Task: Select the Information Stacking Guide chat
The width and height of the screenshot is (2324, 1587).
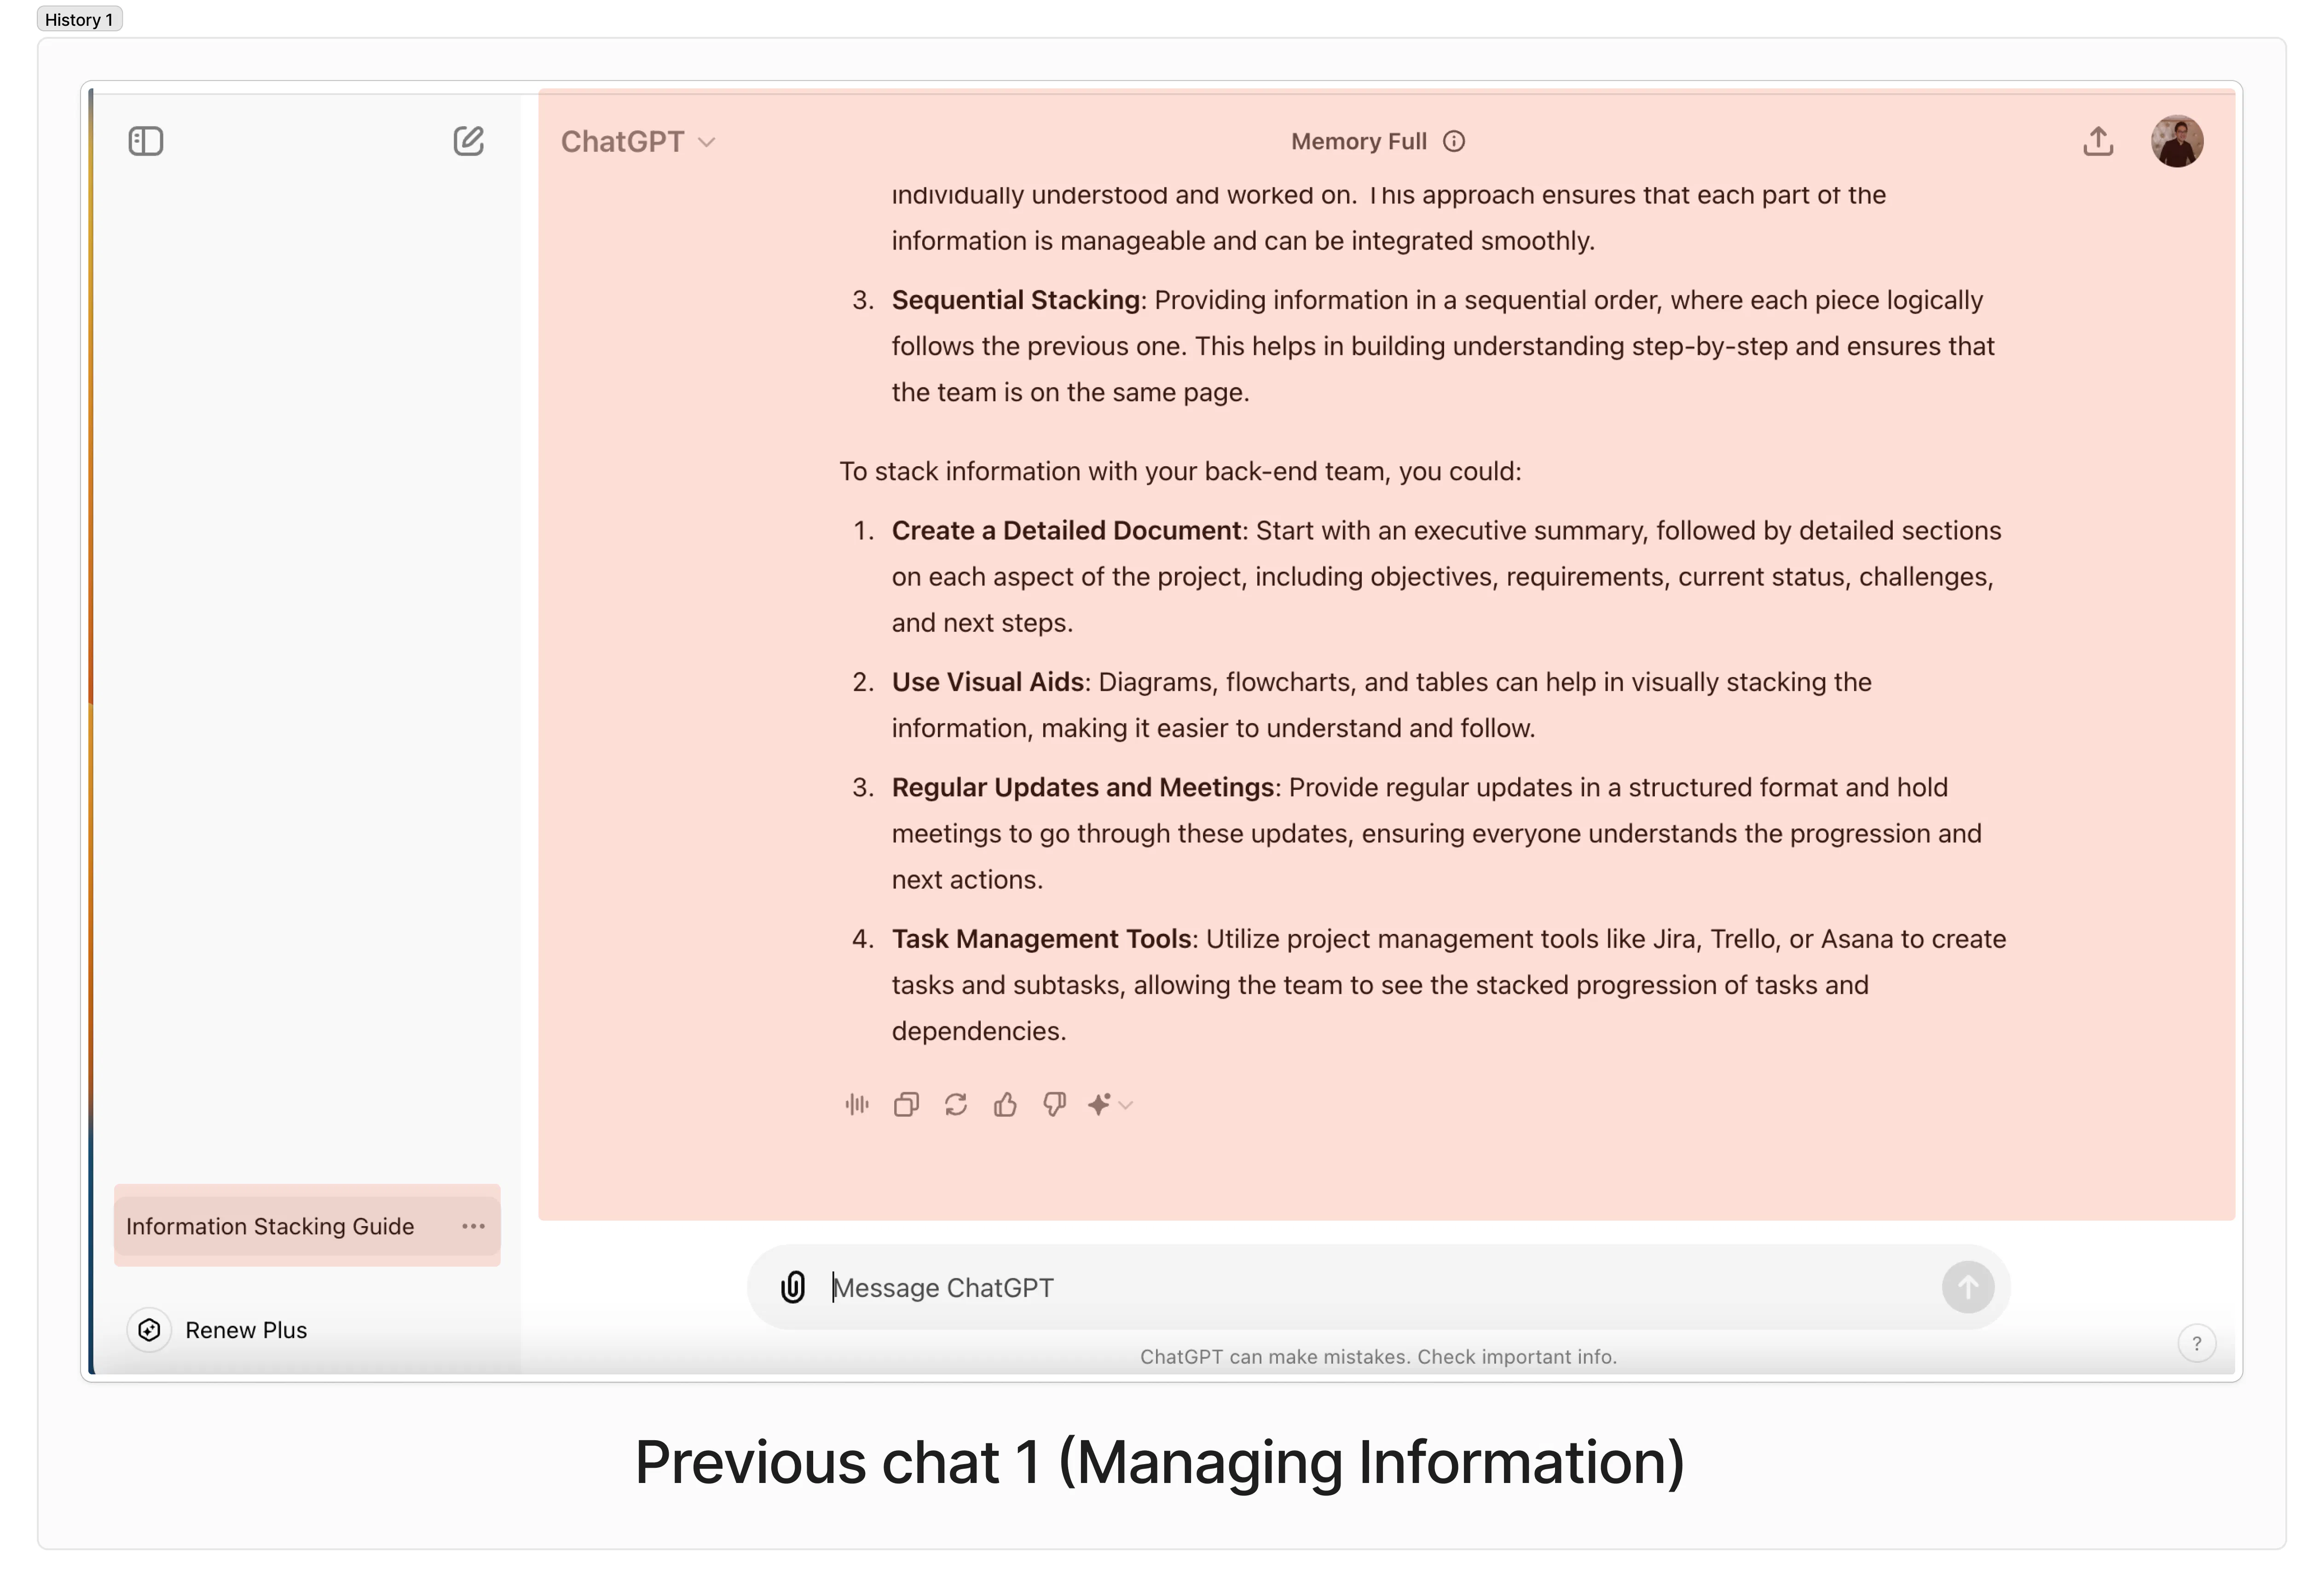Action: click(x=270, y=1227)
